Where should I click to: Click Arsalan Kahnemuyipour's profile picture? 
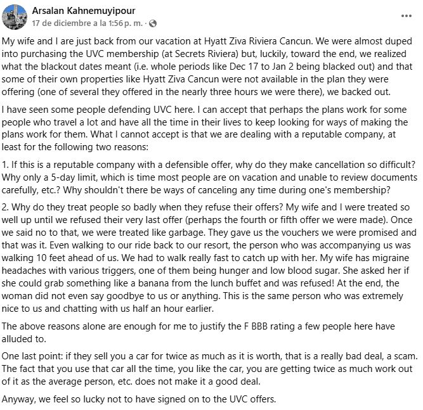[14, 16]
